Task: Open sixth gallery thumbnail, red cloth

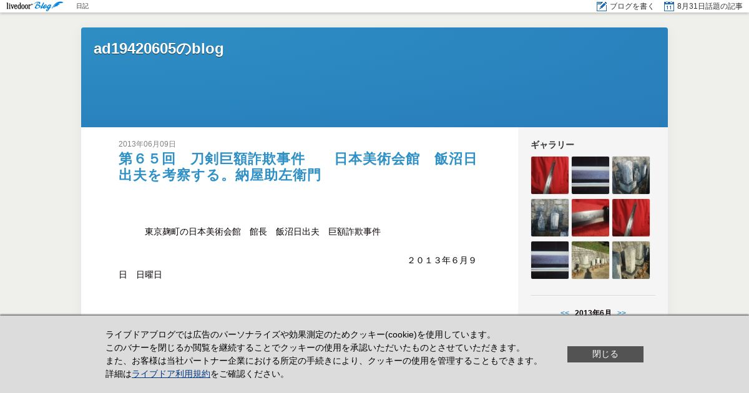Action: 631,218
